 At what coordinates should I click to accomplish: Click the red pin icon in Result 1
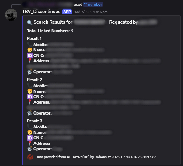pos(30,61)
